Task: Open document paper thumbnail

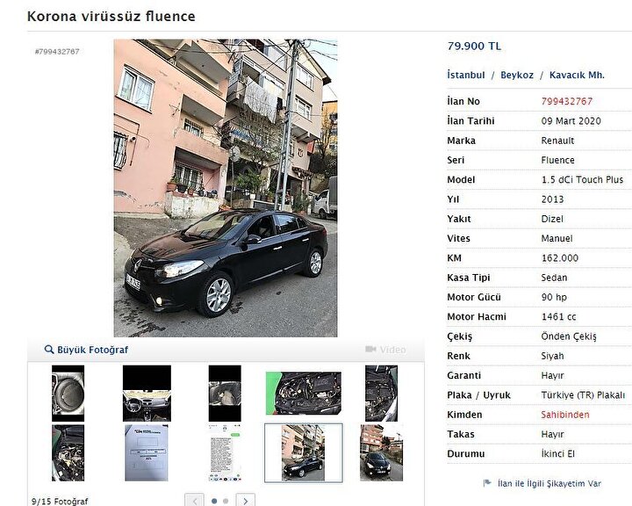Action: 147,452
